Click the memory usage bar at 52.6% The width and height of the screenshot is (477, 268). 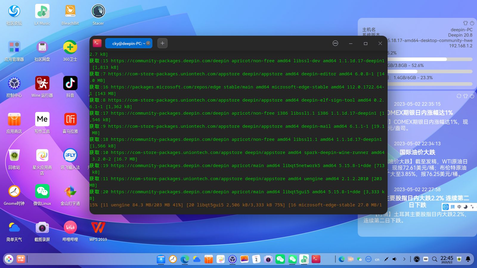[430, 71]
